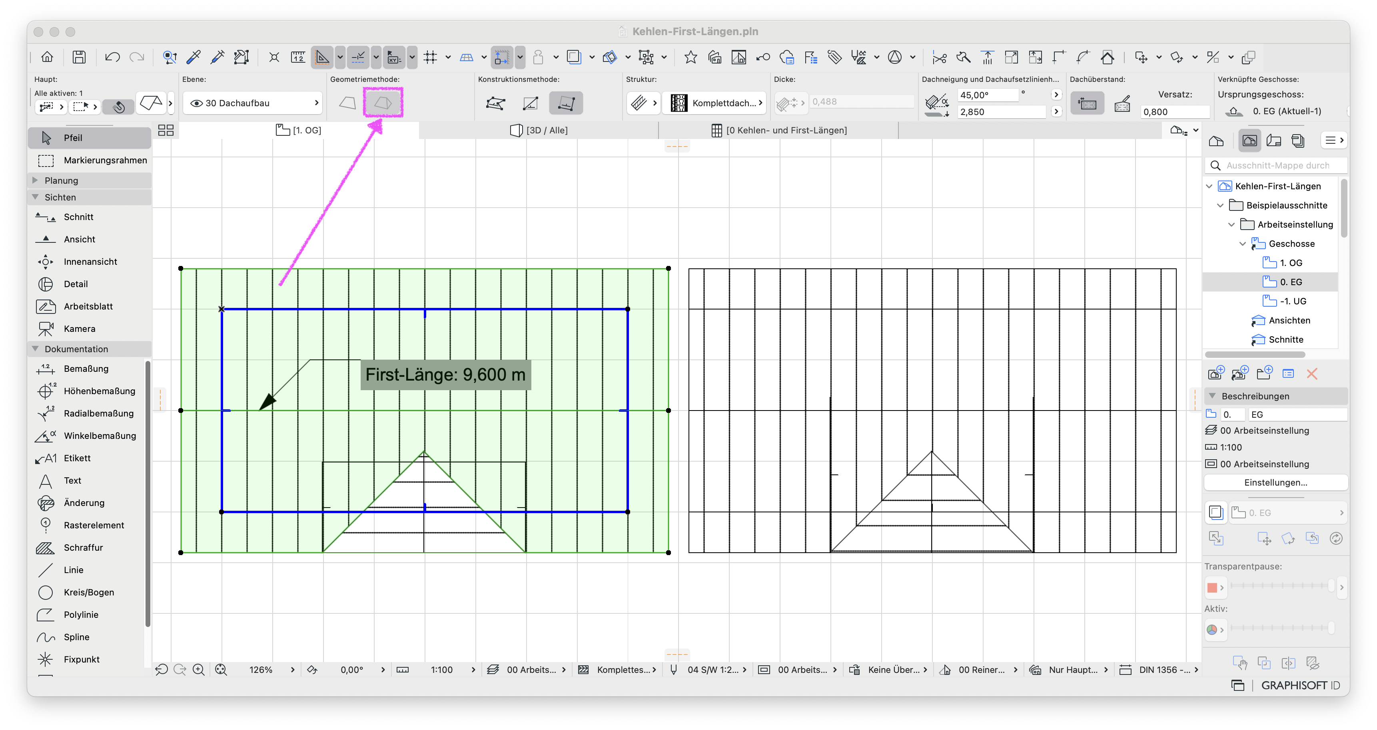Click the GRAPHISOFT ID link

(x=1301, y=685)
